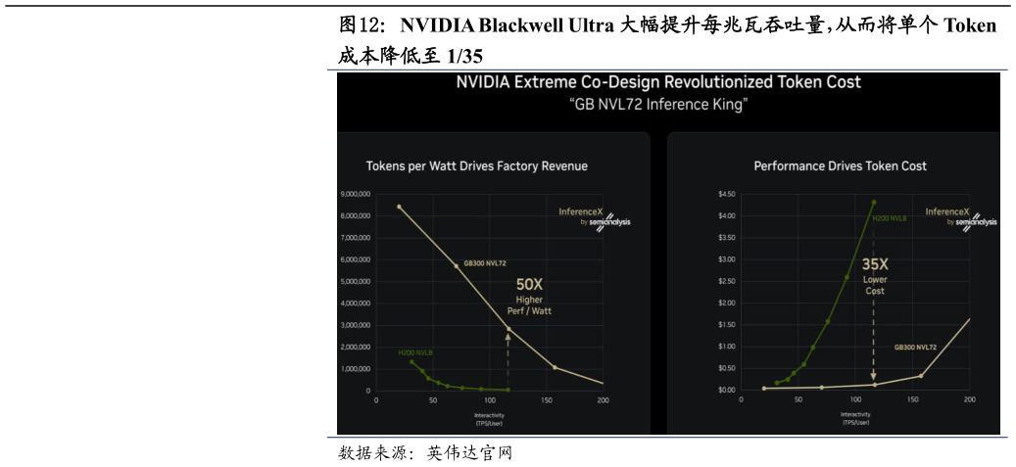Click y-axis value "5,000,000"
The width and height of the screenshot is (1016, 467).
[x=355, y=282]
